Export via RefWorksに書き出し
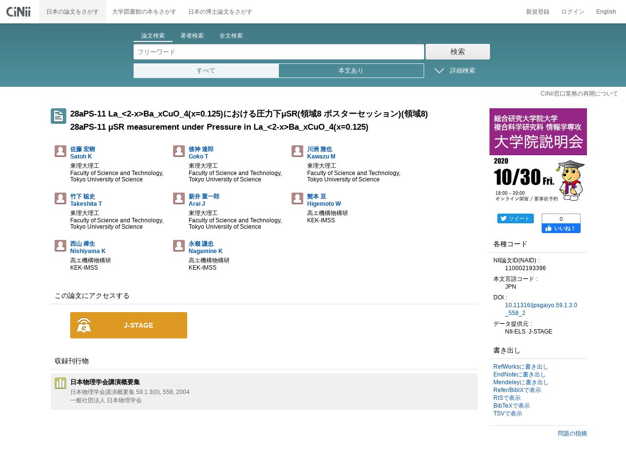This screenshot has height=453, width=626. click(x=521, y=367)
